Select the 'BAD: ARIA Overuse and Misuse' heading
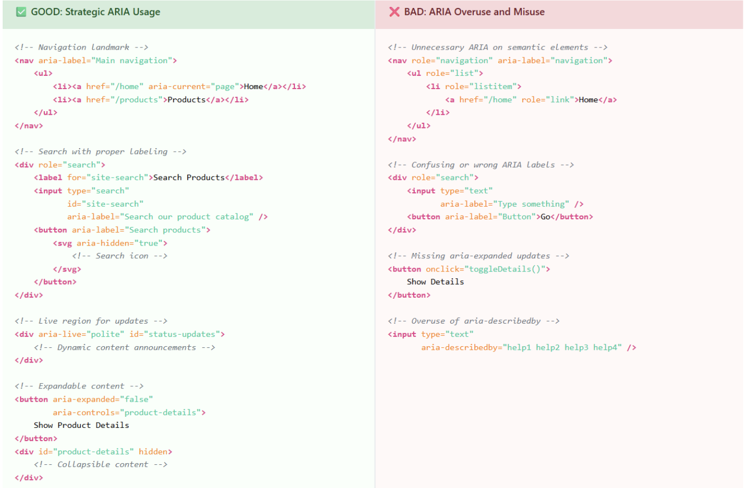 [x=474, y=12]
